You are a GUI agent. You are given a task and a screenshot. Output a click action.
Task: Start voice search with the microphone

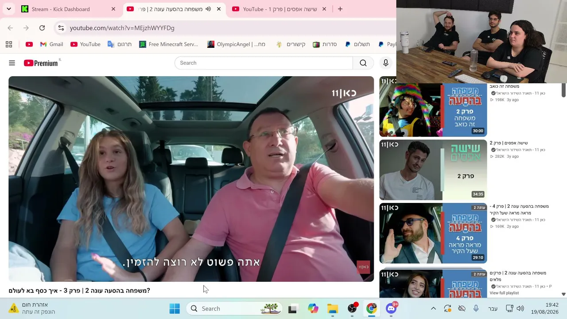[386, 63]
